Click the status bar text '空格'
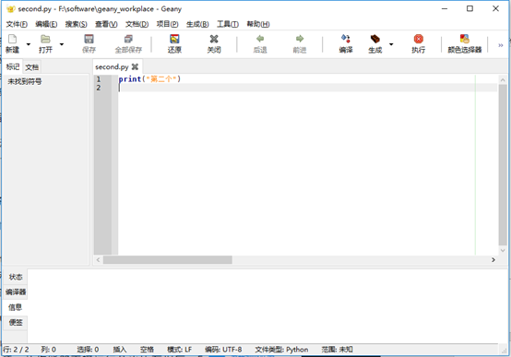 [x=147, y=350]
